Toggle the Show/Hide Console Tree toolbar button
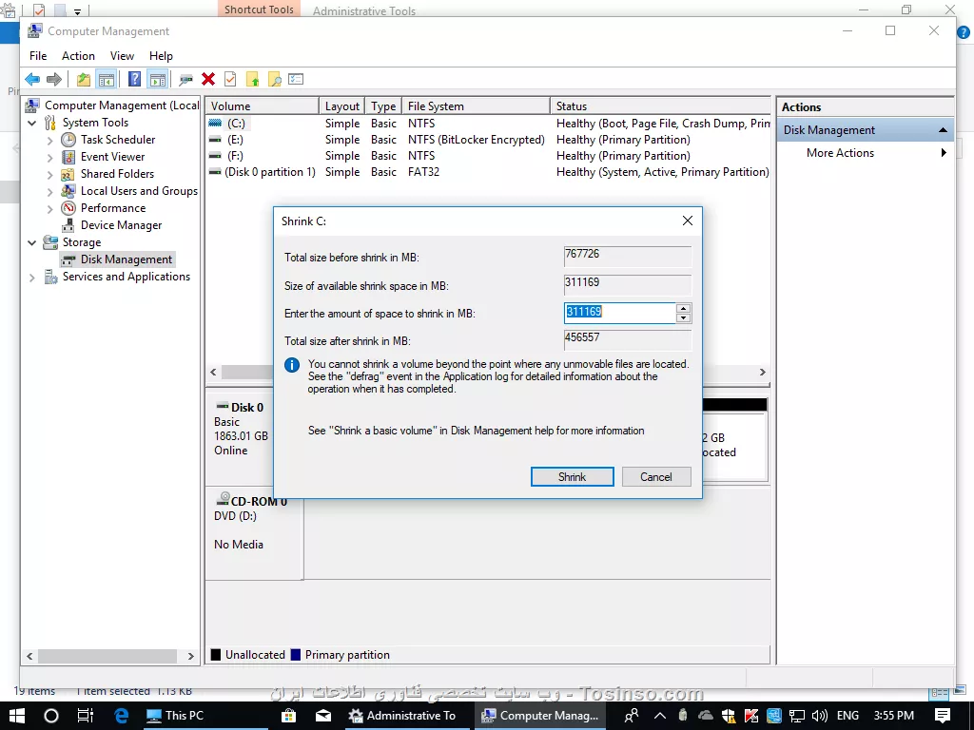 tap(107, 79)
